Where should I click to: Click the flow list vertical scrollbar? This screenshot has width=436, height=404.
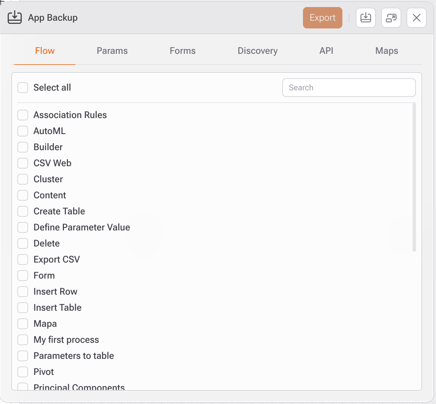414,177
